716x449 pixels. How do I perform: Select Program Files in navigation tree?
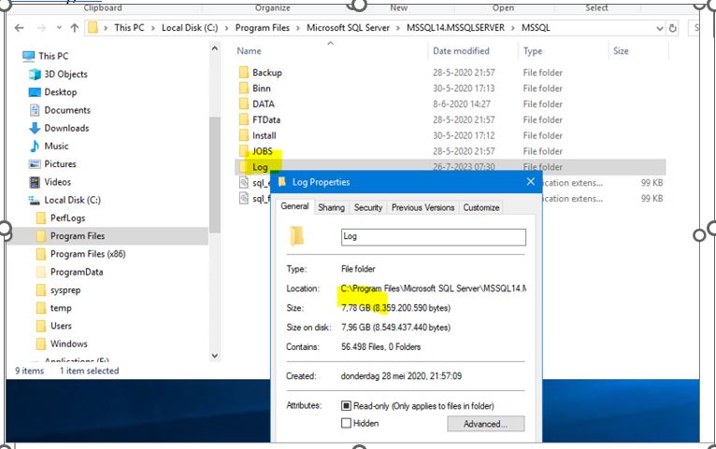pyautogui.click(x=78, y=236)
